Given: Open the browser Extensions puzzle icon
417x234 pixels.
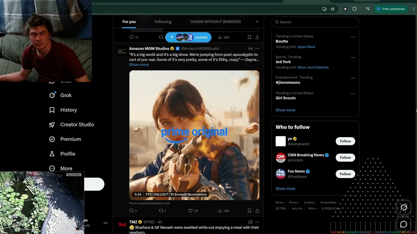Looking at the screenshot, I should point(354,9).
